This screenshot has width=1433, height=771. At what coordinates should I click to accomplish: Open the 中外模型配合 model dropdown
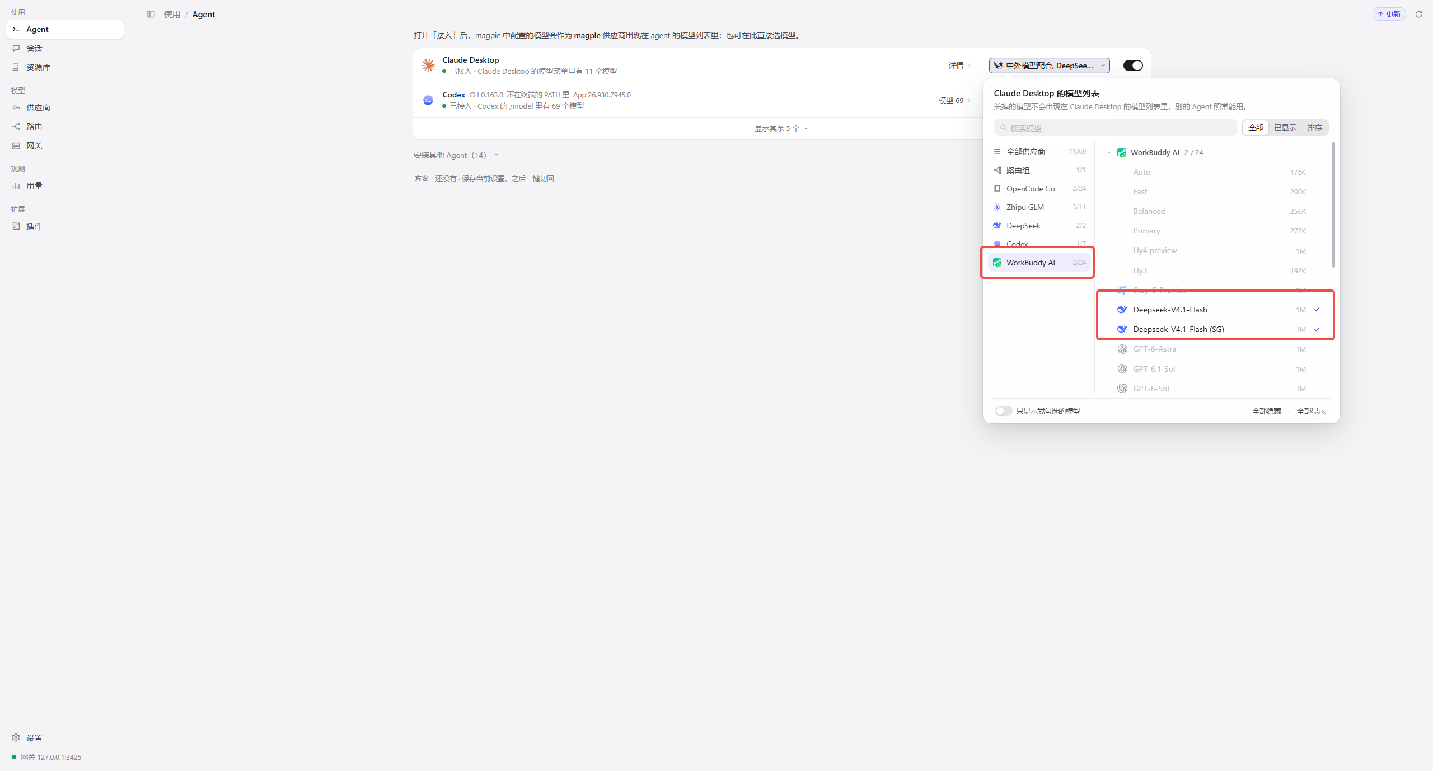pyautogui.click(x=1049, y=66)
